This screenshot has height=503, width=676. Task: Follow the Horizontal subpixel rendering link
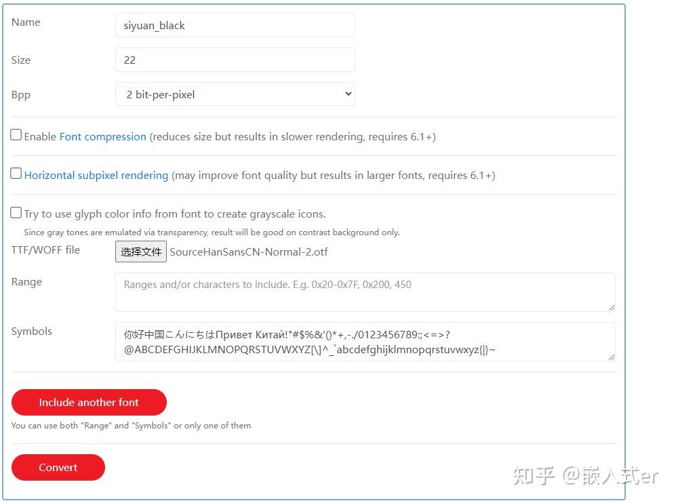[96, 175]
